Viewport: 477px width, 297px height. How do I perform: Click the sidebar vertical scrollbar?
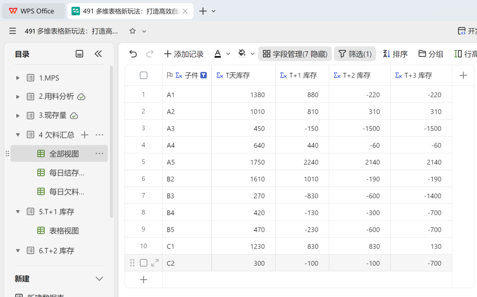tap(111, 142)
